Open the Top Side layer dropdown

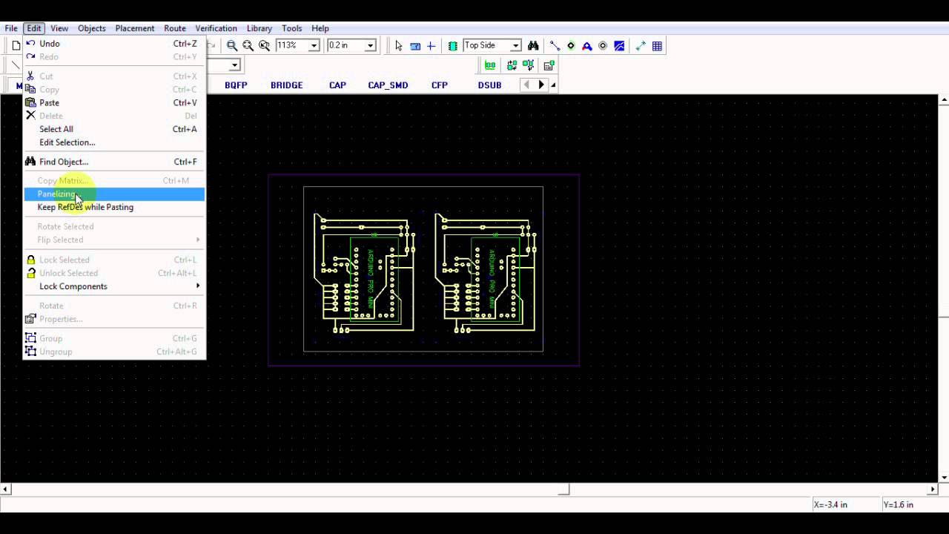point(515,45)
